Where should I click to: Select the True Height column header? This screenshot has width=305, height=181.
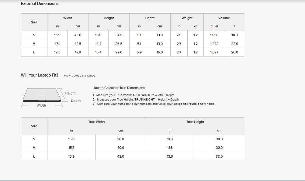[195, 122]
